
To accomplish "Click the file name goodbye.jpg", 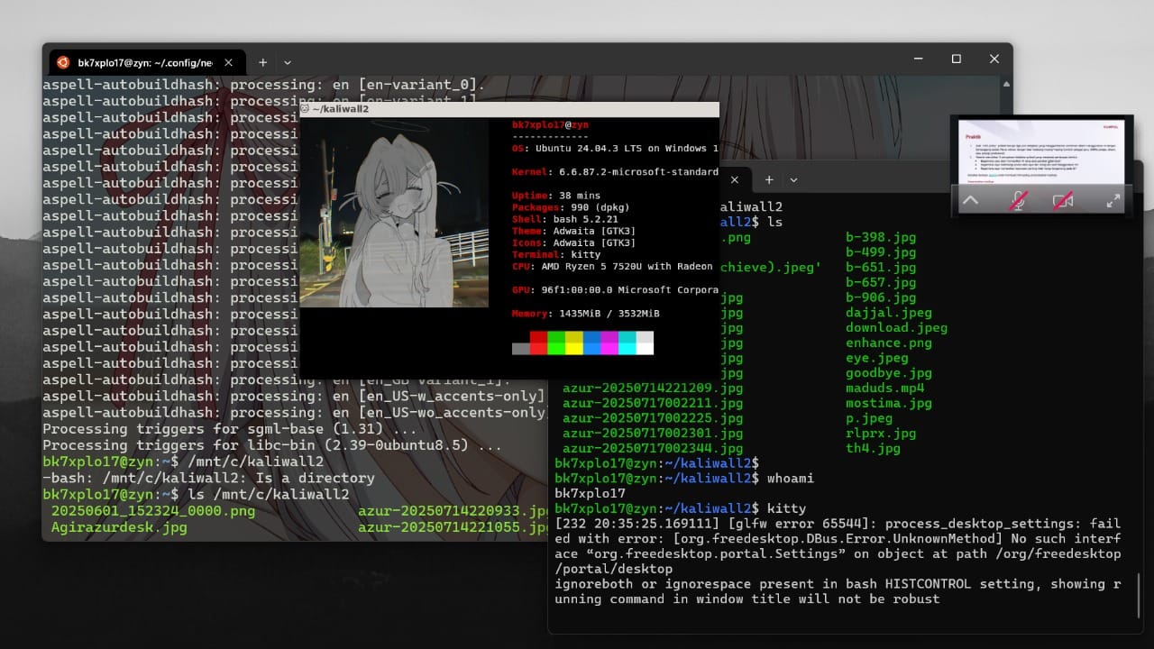I will pos(889,373).
